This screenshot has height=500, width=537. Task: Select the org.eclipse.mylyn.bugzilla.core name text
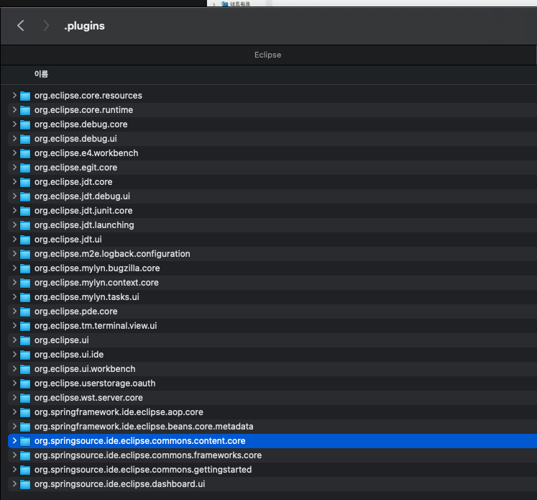click(97, 268)
